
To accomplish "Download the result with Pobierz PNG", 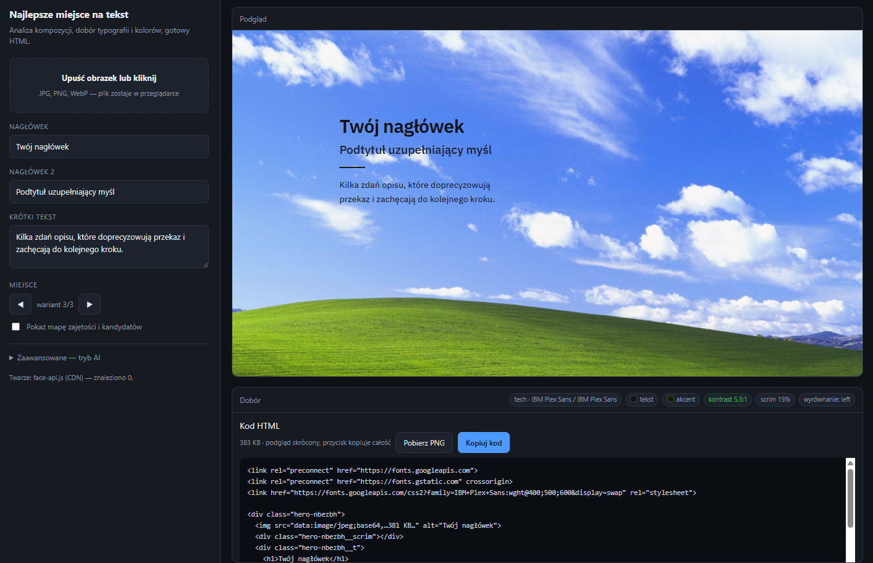I will [x=424, y=442].
